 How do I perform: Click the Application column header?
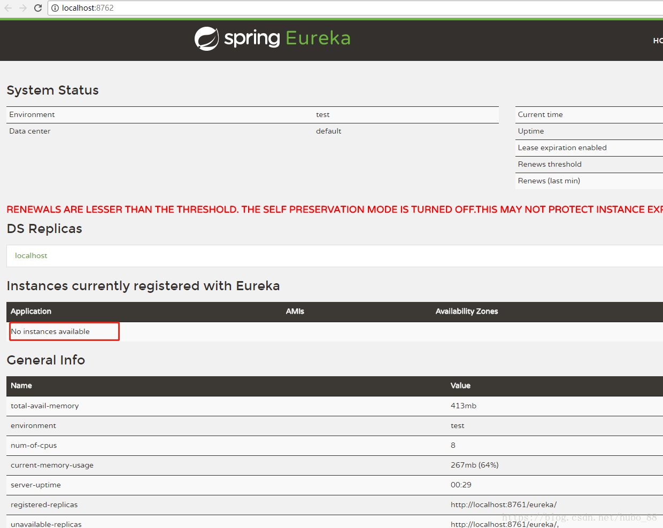(31, 312)
